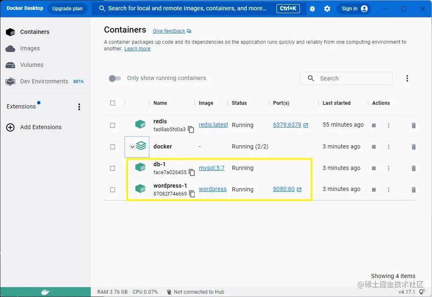432x297 pixels.
Task: Stop the redis container
Action: [373, 125]
